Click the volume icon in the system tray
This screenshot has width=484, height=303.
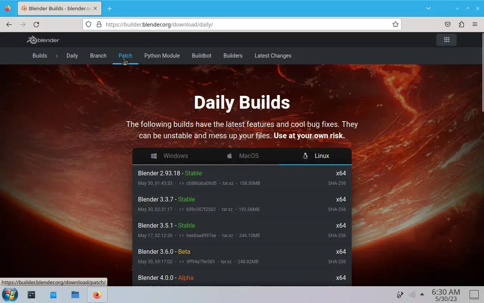point(411,294)
